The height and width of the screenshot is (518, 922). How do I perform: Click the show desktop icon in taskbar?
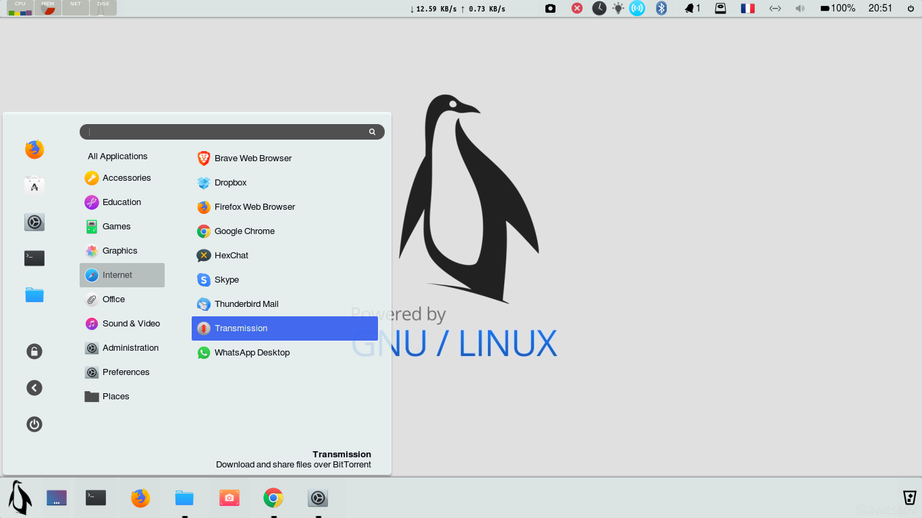(57, 498)
